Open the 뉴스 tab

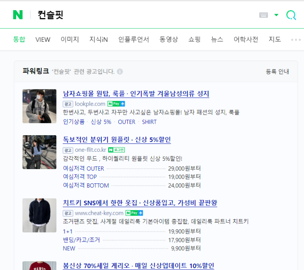pos(217,39)
